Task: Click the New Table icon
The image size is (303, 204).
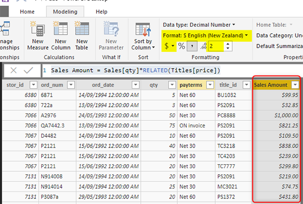Action: (82, 31)
